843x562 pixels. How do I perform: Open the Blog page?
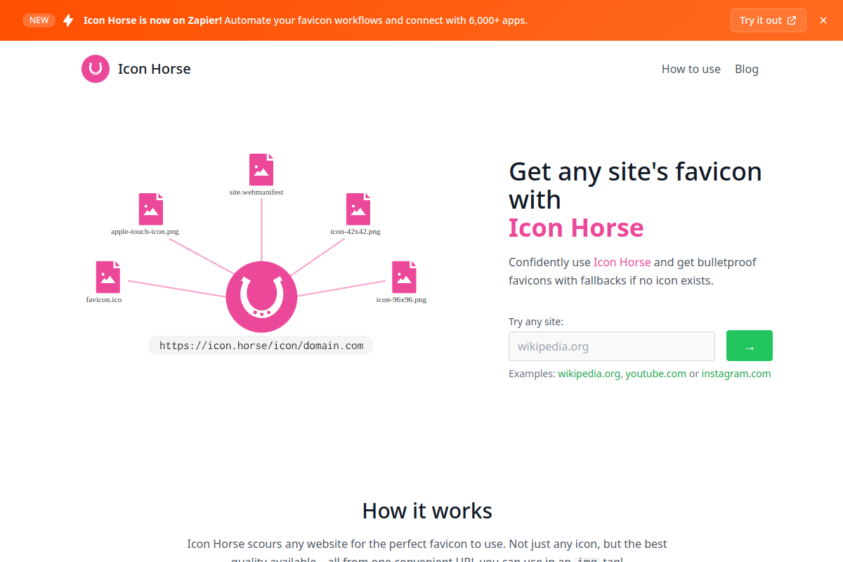747,69
